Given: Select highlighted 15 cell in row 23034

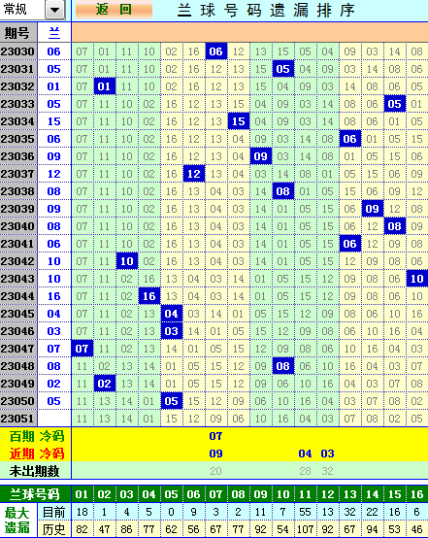Looking at the screenshot, I should (239, 121).
